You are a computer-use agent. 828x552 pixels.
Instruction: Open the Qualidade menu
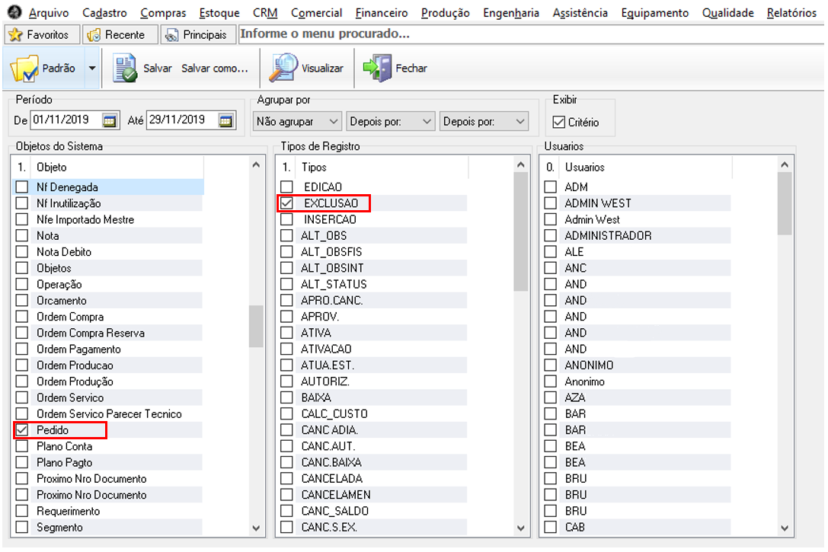(x=727, y=13)
